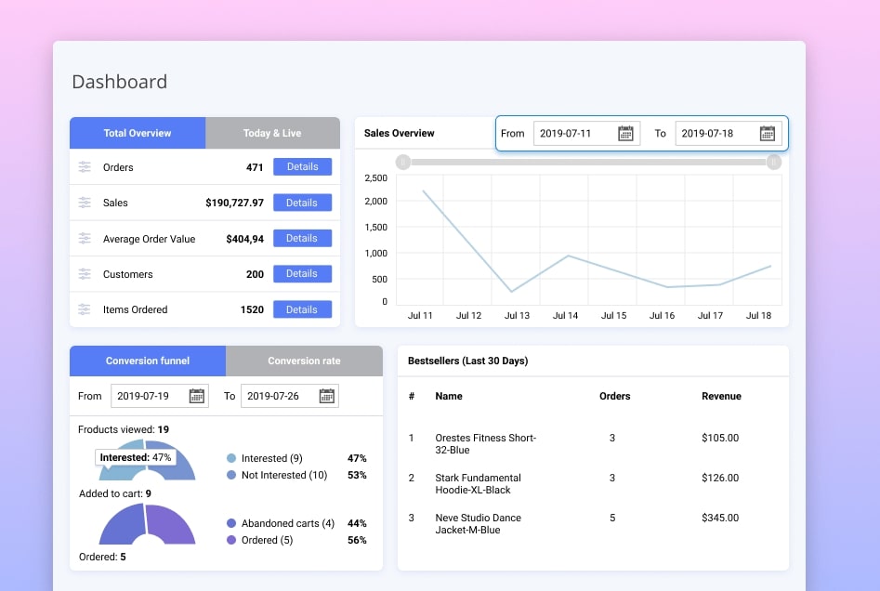The height and width of the screenshot is (591, 880).
Task: Switch to the Today & Live tab
Action: (272, 133)
